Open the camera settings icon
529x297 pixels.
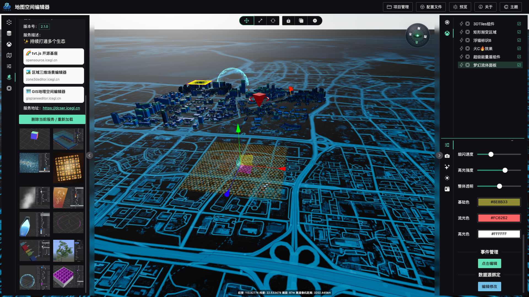(447, 156)
